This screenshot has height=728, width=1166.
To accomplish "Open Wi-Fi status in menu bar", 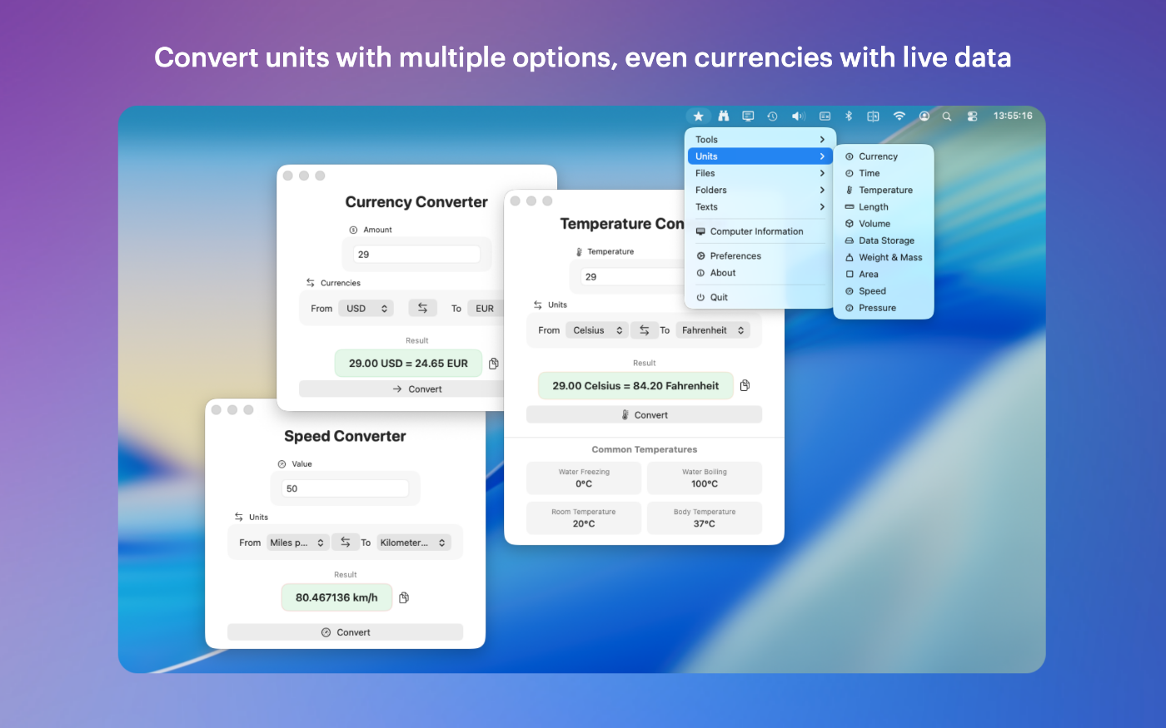I will [x=899, y=116].
